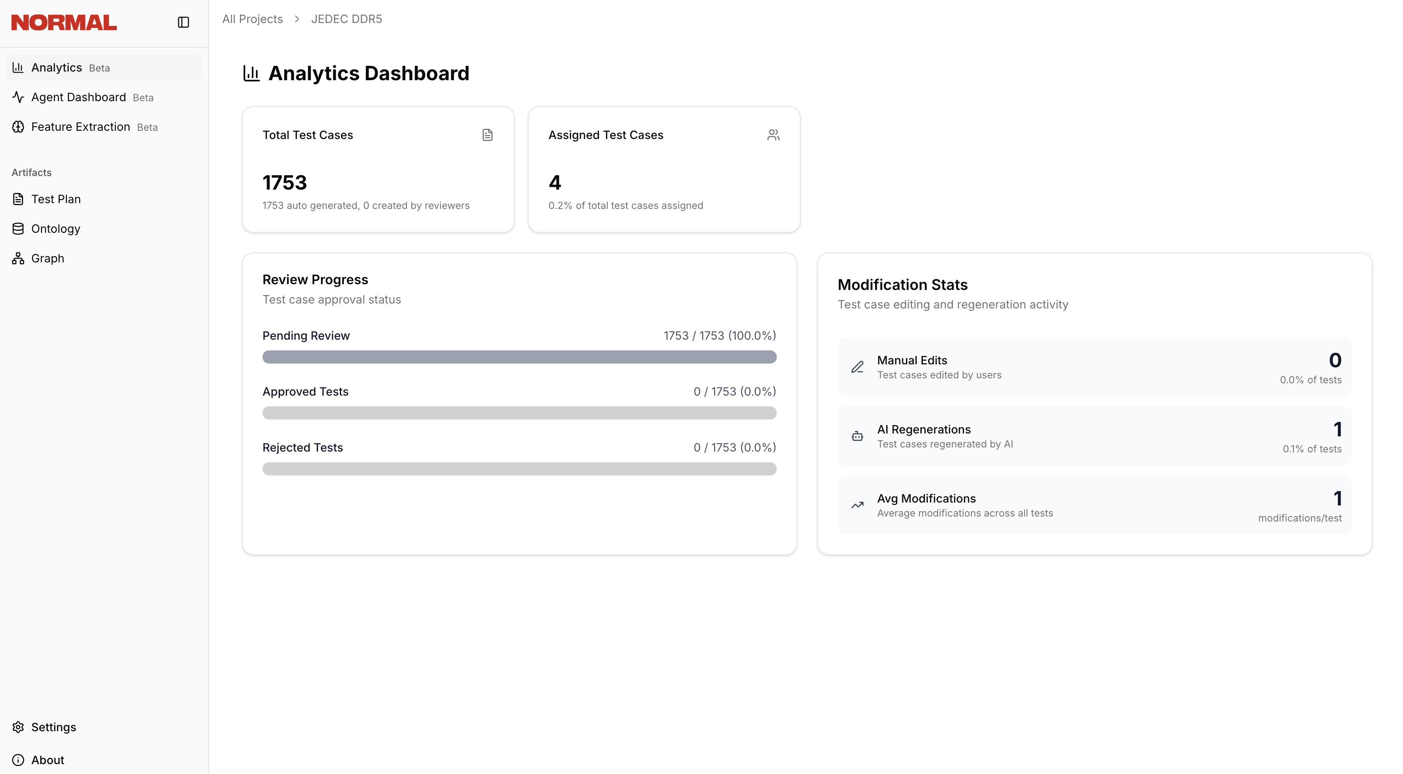Select the Manual Edits pen icon
The width and height of the screenshot is (1403, 774).
pos(857,367)
